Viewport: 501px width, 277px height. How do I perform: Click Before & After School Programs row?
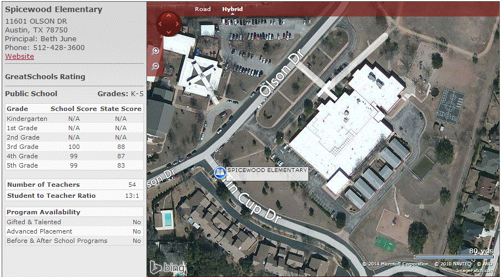74,241
